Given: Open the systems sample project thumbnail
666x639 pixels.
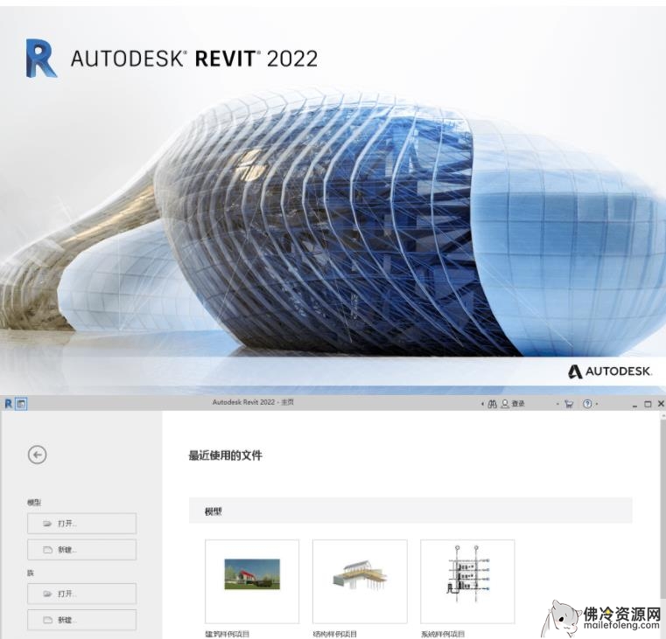Looking at the screenshot, I should click(x=467, y=580).
